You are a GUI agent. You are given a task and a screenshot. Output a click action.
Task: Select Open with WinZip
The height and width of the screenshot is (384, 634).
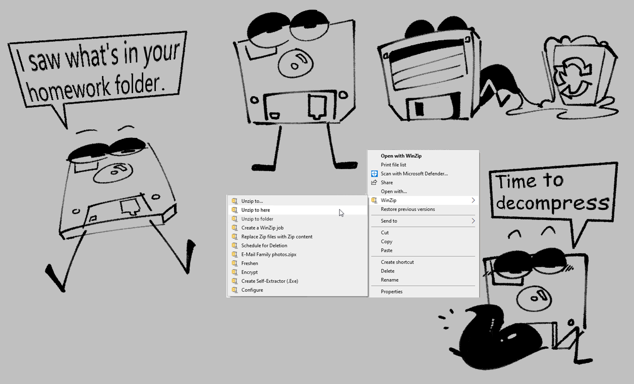point(401,156)
